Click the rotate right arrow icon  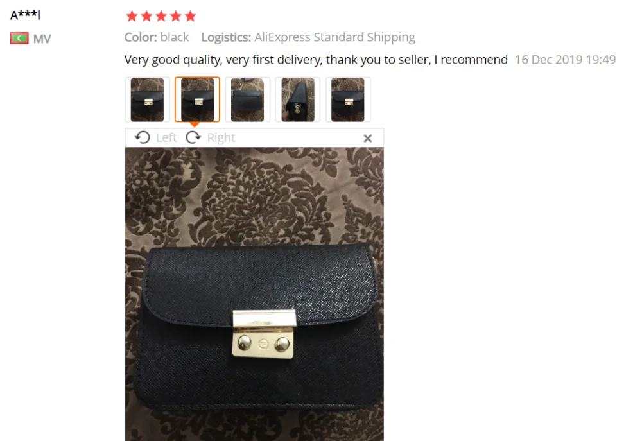(x=193, y=137)
